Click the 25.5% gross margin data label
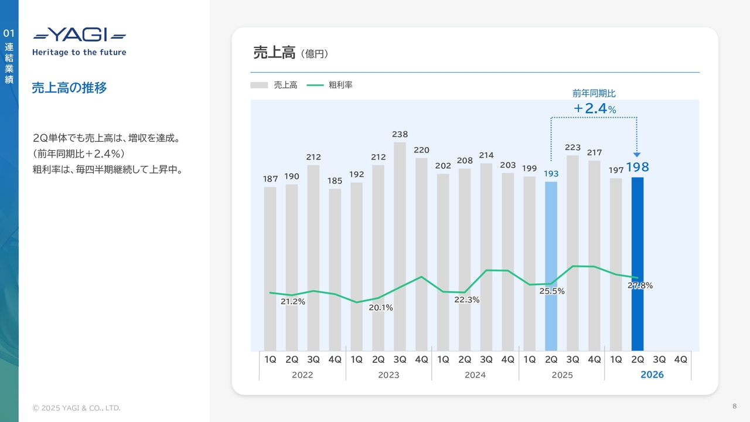Image resolution: width=750 pixels, height=422 pixels. coord(552,291)
